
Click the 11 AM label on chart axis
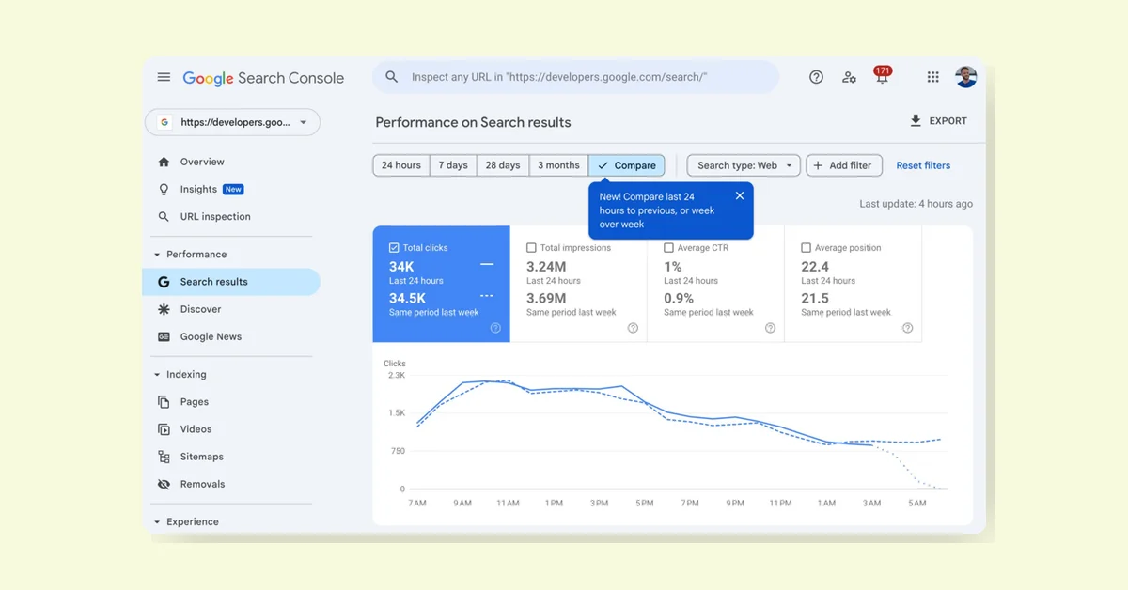(508, 504)
